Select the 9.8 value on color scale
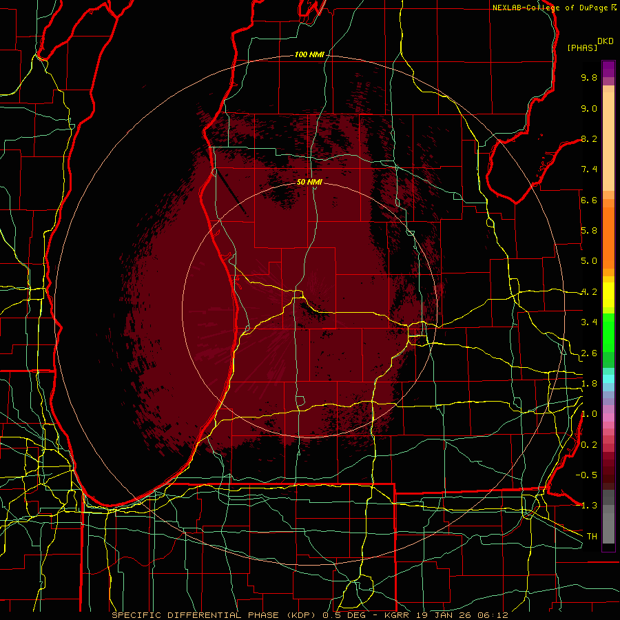 click(x=589, y=77)
